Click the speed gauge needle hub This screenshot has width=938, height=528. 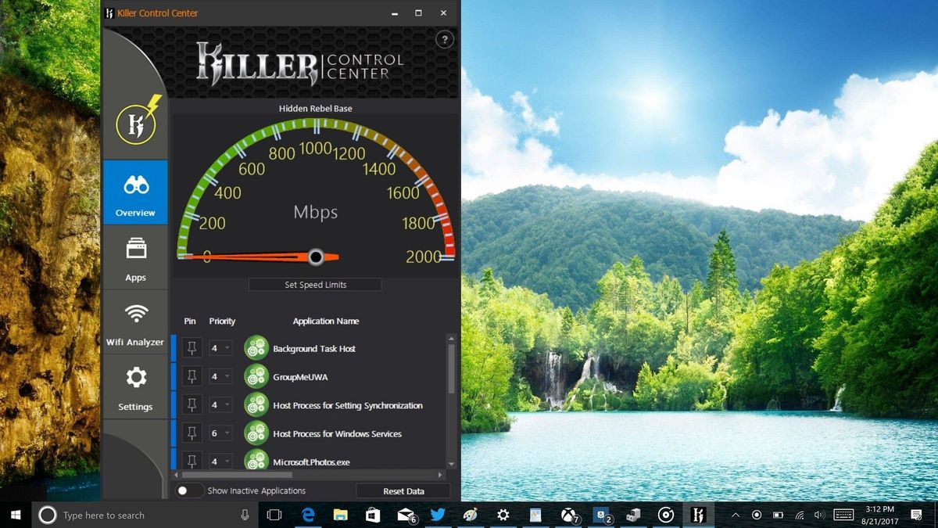click(316, 257)
